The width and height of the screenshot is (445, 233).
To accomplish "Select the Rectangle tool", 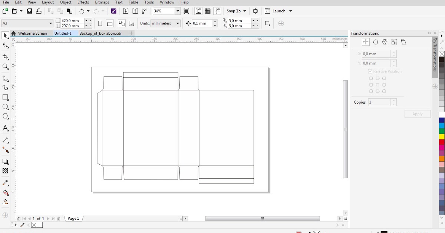I will click(x=5, y=97).
